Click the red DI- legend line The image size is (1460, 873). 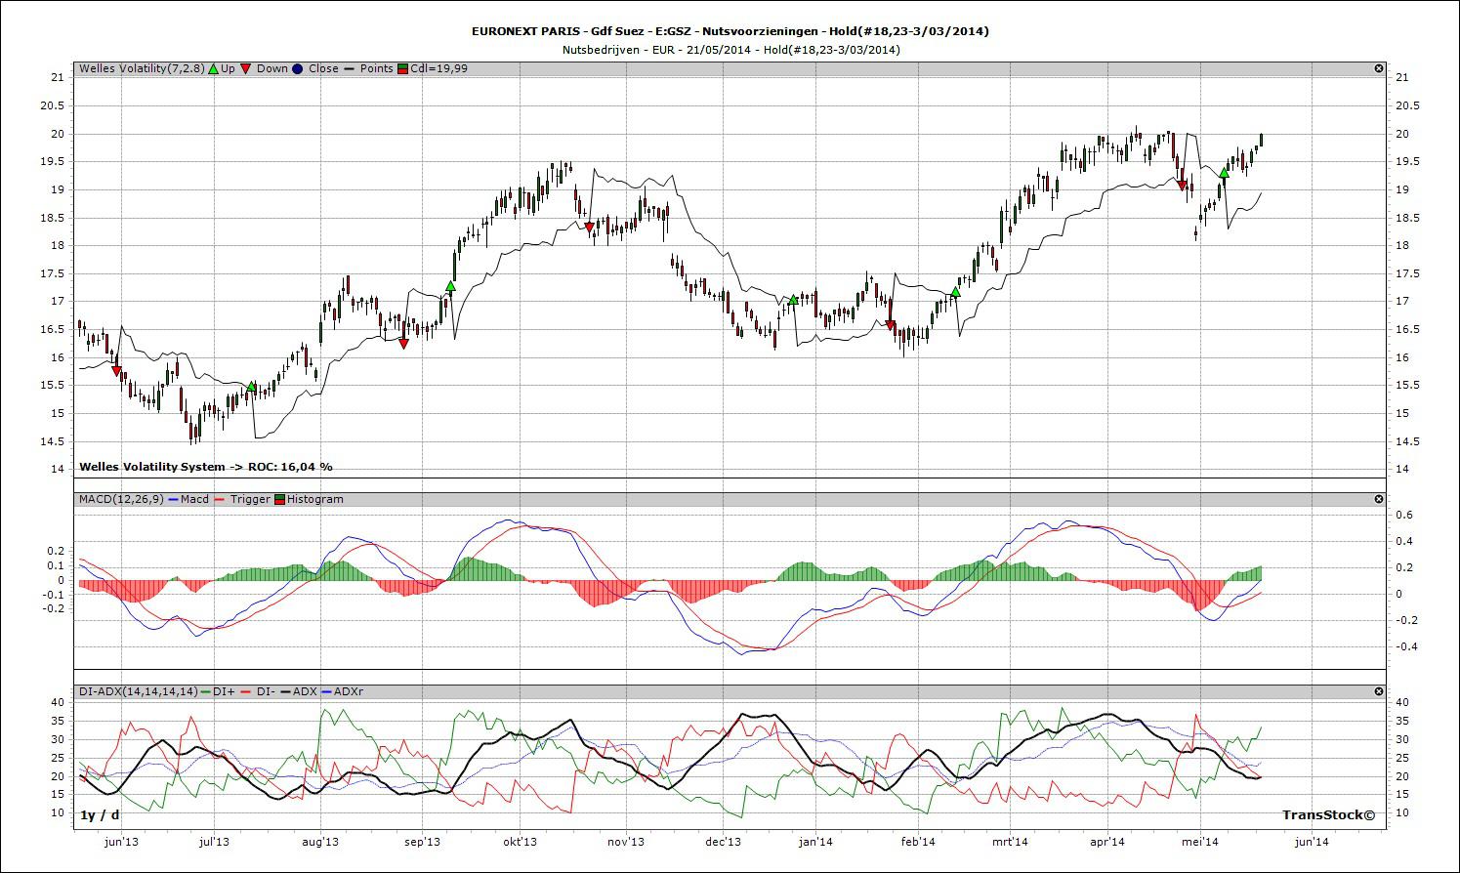pyautogui.click(x=246, y=691)
